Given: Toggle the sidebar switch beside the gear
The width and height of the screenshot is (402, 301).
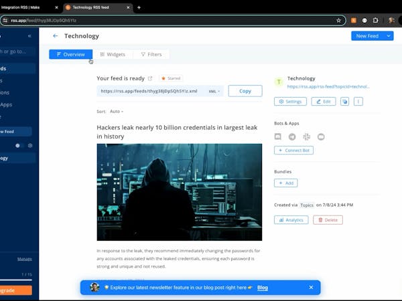Looking at the screenshot, I should click(x=19, y=146).
